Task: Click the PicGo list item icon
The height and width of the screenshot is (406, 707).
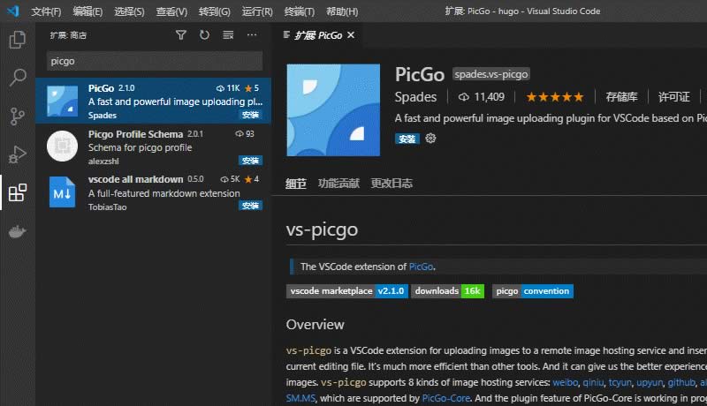Action: (62, 101)
